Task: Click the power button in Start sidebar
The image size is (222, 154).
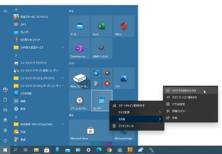Action: coord(5,141)
